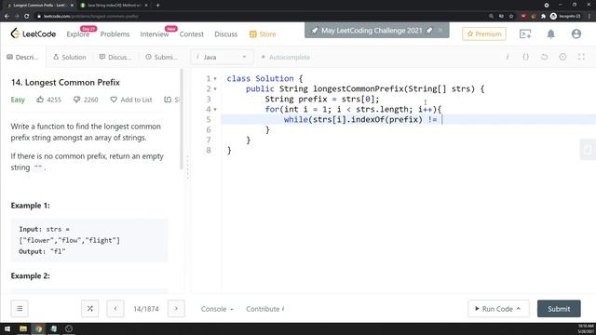Image resolution: width=596 pixels, height=335 pixels.
Task: Open the Contribute link
Action: click(x=264, y=309)
